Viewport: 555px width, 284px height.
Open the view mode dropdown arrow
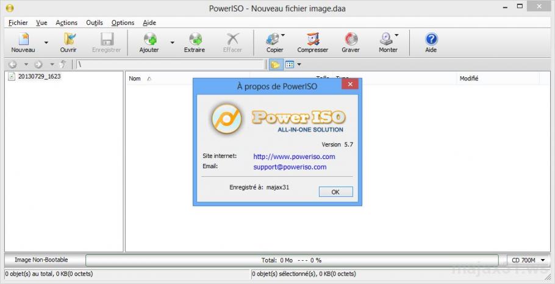(299, 65)
